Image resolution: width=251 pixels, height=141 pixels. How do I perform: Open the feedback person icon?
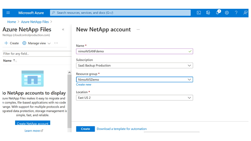pos(245,13)
